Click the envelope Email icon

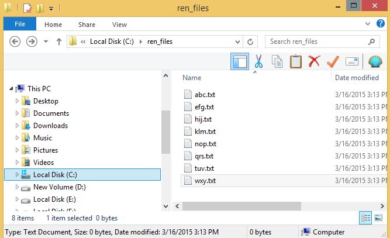coord(351,61)
